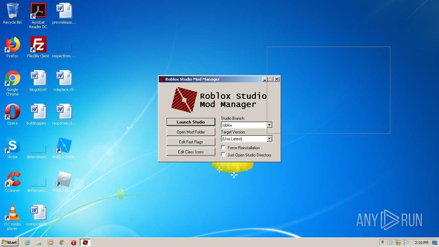Expand the Target Version dropdown
This screenshot has height=247, width=439.
(270, 139)
